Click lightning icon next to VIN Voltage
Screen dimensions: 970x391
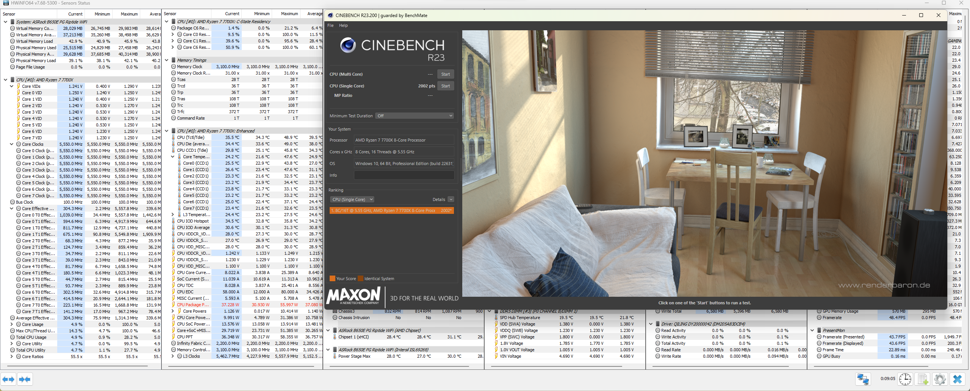pos(496,356)
